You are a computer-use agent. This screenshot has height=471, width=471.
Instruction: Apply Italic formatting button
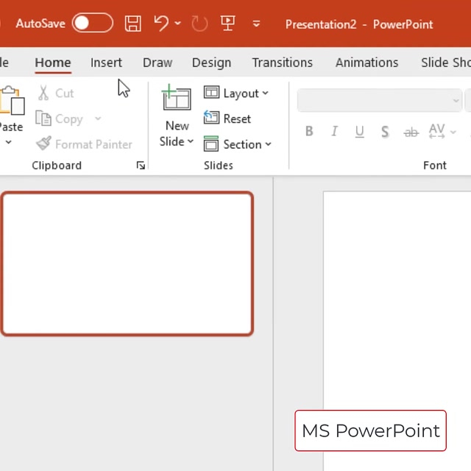coord(334,132)
